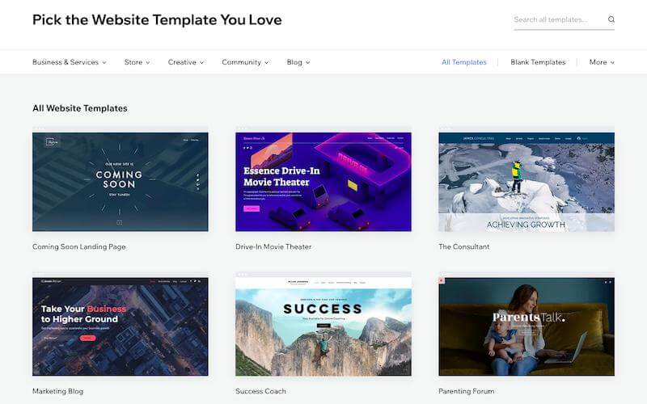
Task: Click the search magnifier icon
Action: (611, 19)
